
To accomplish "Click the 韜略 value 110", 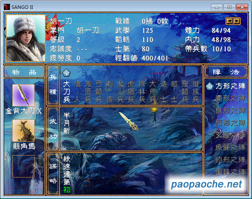I will point(147,39).
